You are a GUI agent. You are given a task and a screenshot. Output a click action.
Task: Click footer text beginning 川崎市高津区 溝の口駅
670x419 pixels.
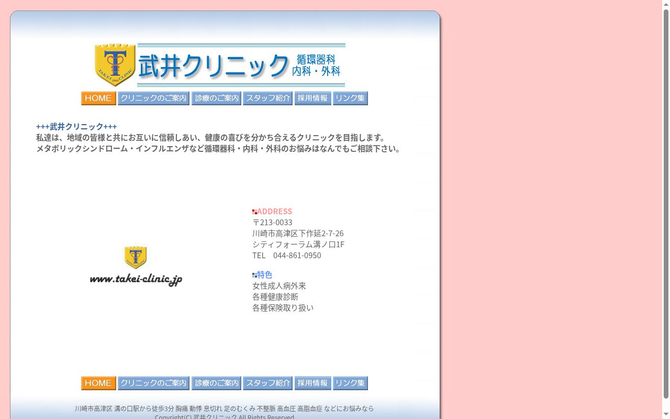click(x=224, y=409)
